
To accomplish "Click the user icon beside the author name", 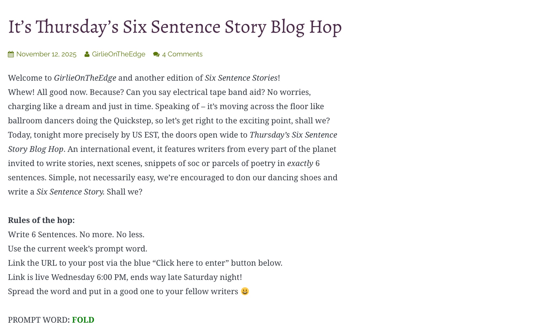I will pyautogui.click(x=87, y=54).
